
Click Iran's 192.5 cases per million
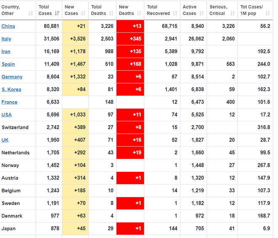264,51
